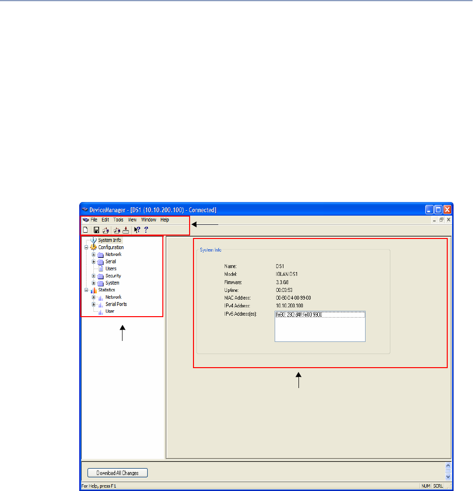This screenshot has width=473, height=491.
Task: Close the inner DS1 document window
Action: point(449,220)
